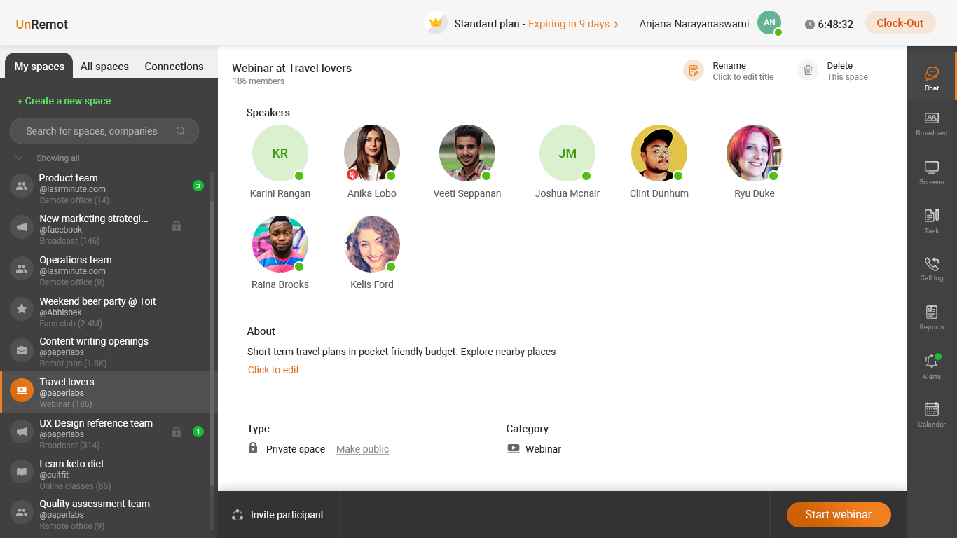Click the Delete trash icon
The width and height of the screenshot is (957, 538).
808,70
